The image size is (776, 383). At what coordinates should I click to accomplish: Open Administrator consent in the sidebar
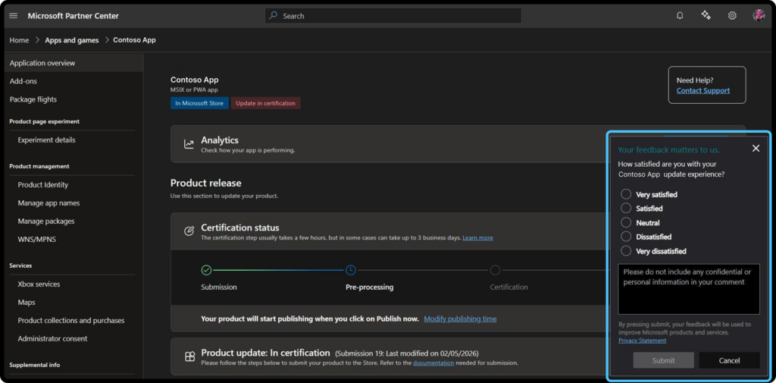[52, 339]
